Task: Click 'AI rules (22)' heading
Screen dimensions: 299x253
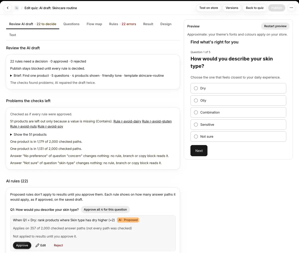Action: (x=17, y=181)
